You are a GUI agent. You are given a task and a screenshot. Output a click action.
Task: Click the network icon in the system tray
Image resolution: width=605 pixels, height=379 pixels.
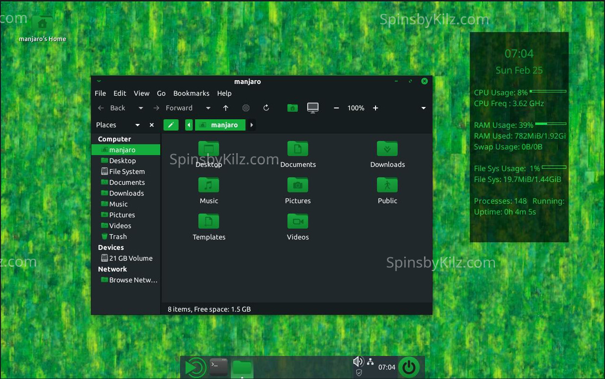point(370,361)
